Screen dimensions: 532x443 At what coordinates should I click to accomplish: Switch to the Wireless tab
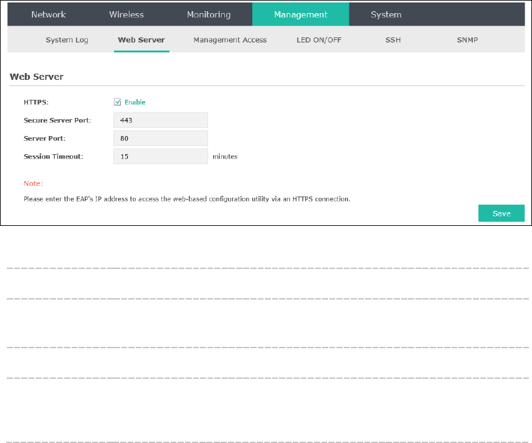(126, 14)
